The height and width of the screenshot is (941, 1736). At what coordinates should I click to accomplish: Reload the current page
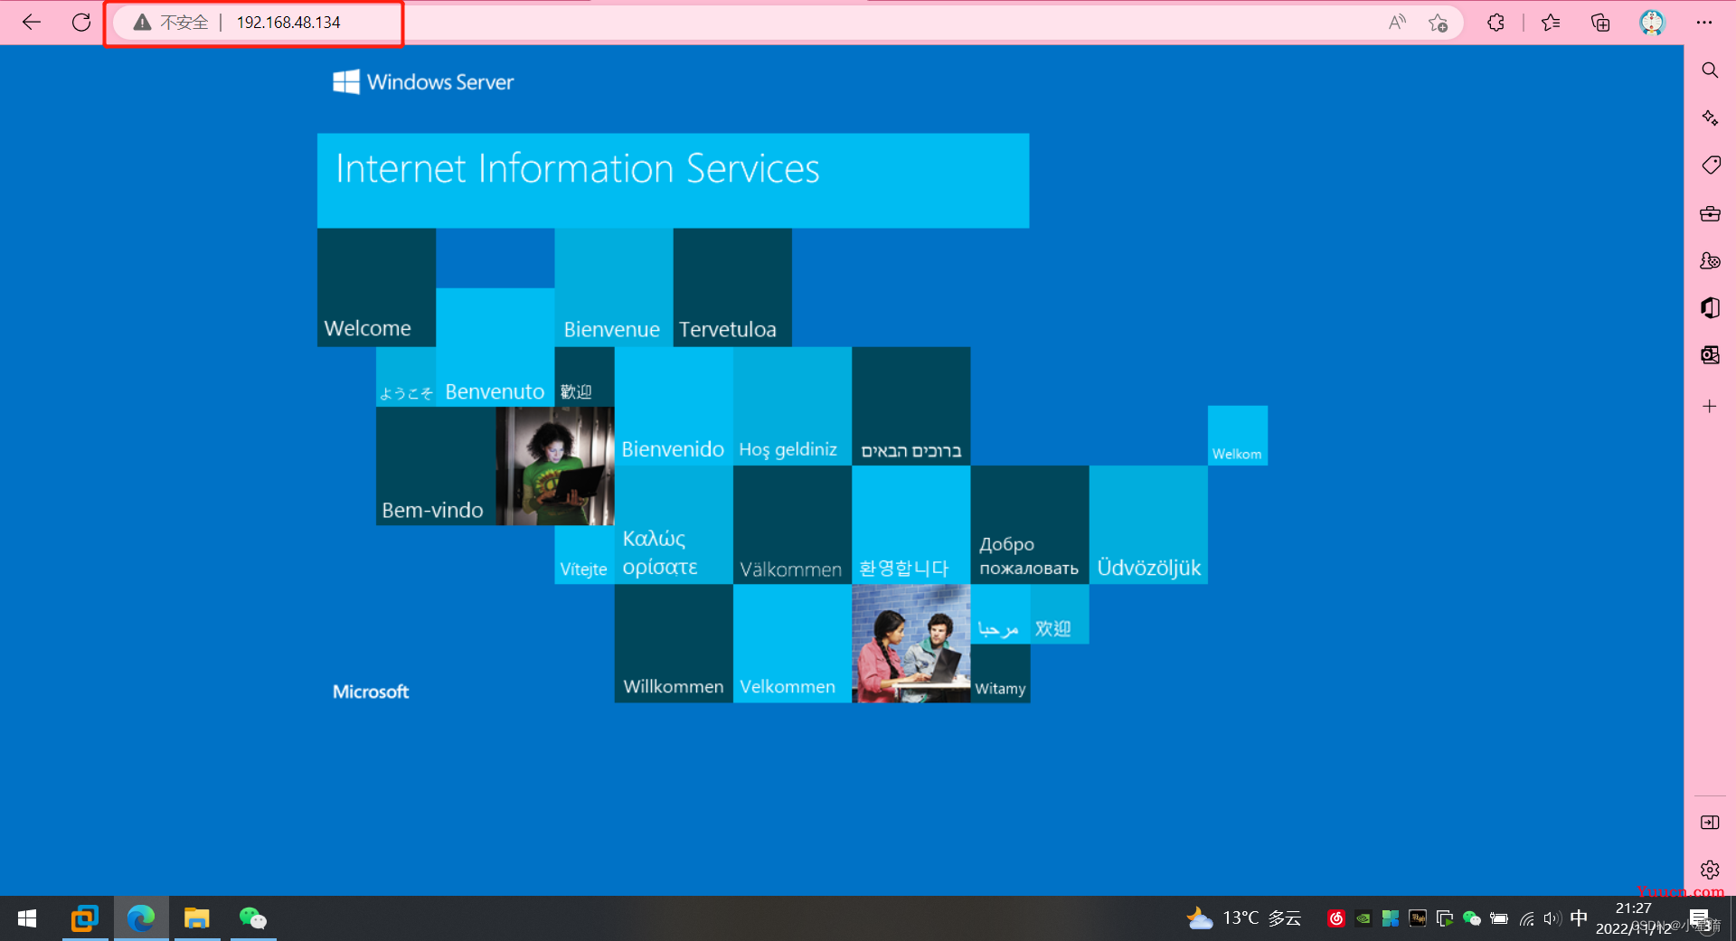81,23
